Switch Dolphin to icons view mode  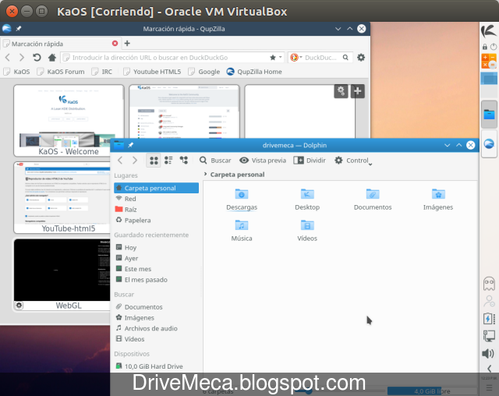pyautogui.click(x=154, y=161)
